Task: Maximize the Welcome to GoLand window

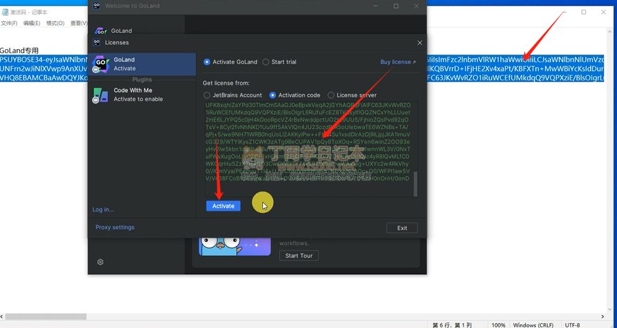Action: [396, 6]
